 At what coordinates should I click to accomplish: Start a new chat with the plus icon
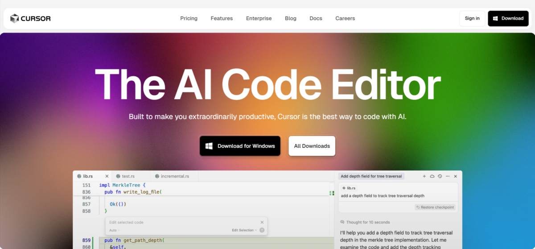coord(424,176)
